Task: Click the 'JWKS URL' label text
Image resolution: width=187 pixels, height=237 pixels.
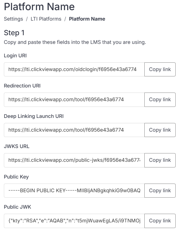Action: tap(17, 146)
